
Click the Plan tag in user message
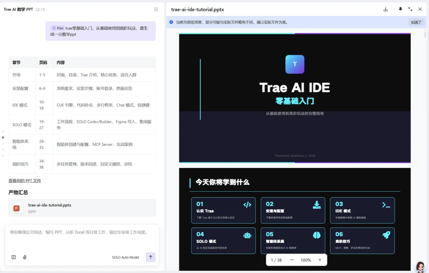(58, 28)
